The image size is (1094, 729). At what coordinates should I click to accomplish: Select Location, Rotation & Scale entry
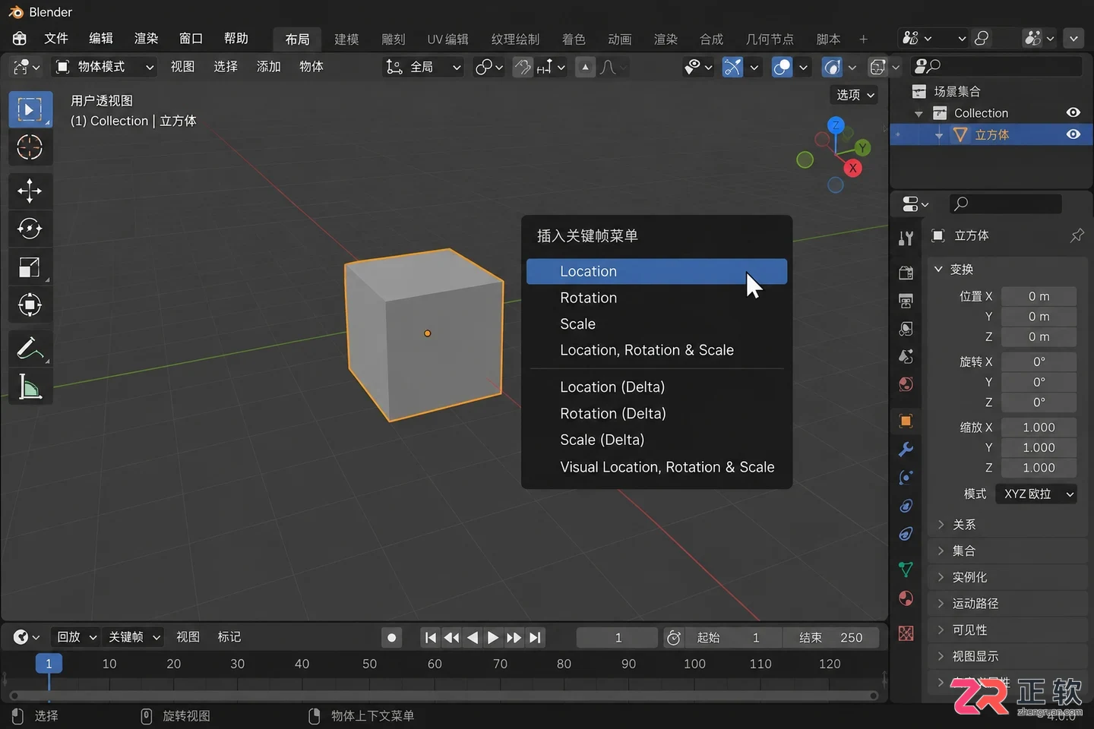[x=656, y=350]
